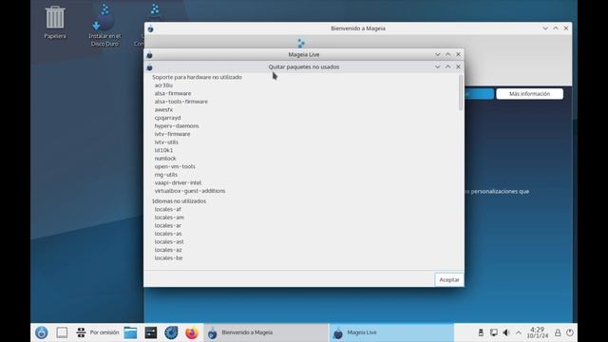Screen dimensions: 608x342
Task: Close the Quitar paquetes no usados window
Action: click(458, 66)
